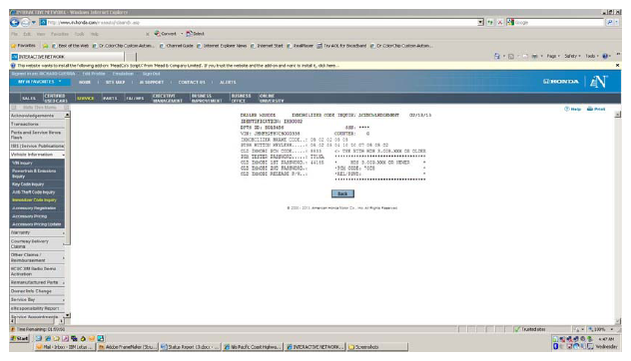Open the Page menu dropdown
The image size is (631, 361).
(x=553, y=56)
